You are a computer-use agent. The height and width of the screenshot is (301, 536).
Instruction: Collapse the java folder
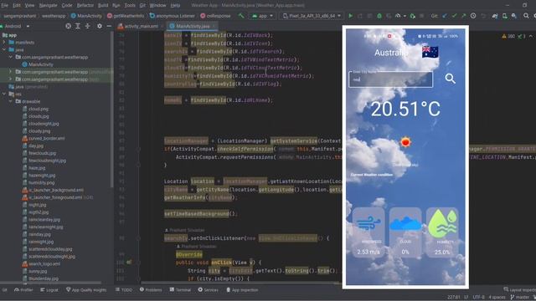coord(4,50)
